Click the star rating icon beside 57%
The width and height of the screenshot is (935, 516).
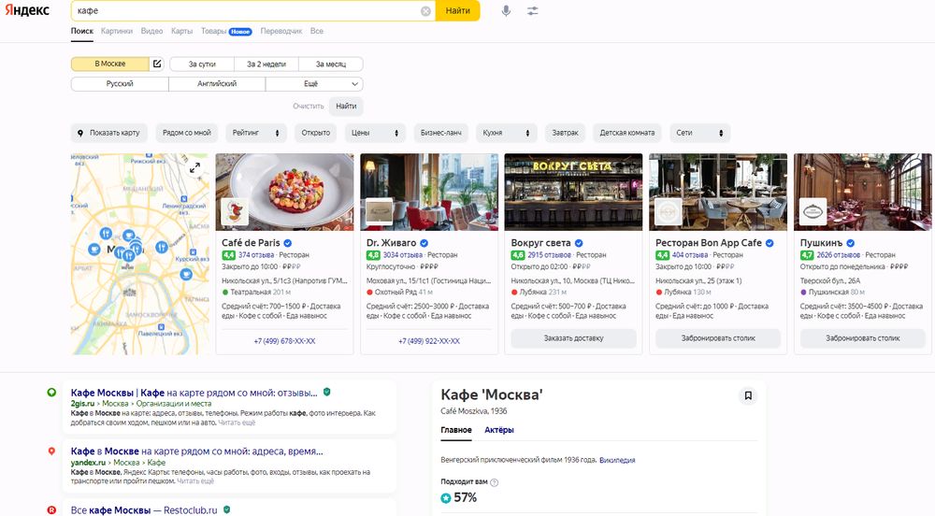(445, 497)
